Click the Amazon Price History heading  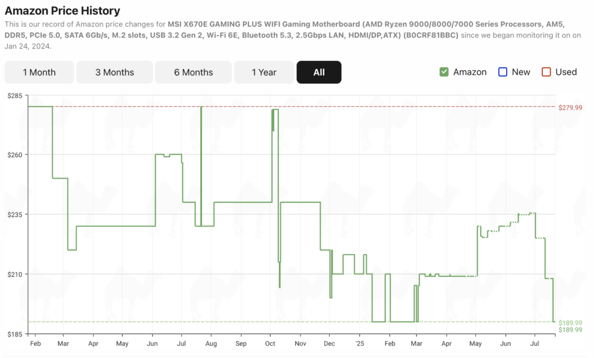coord(62,10)
